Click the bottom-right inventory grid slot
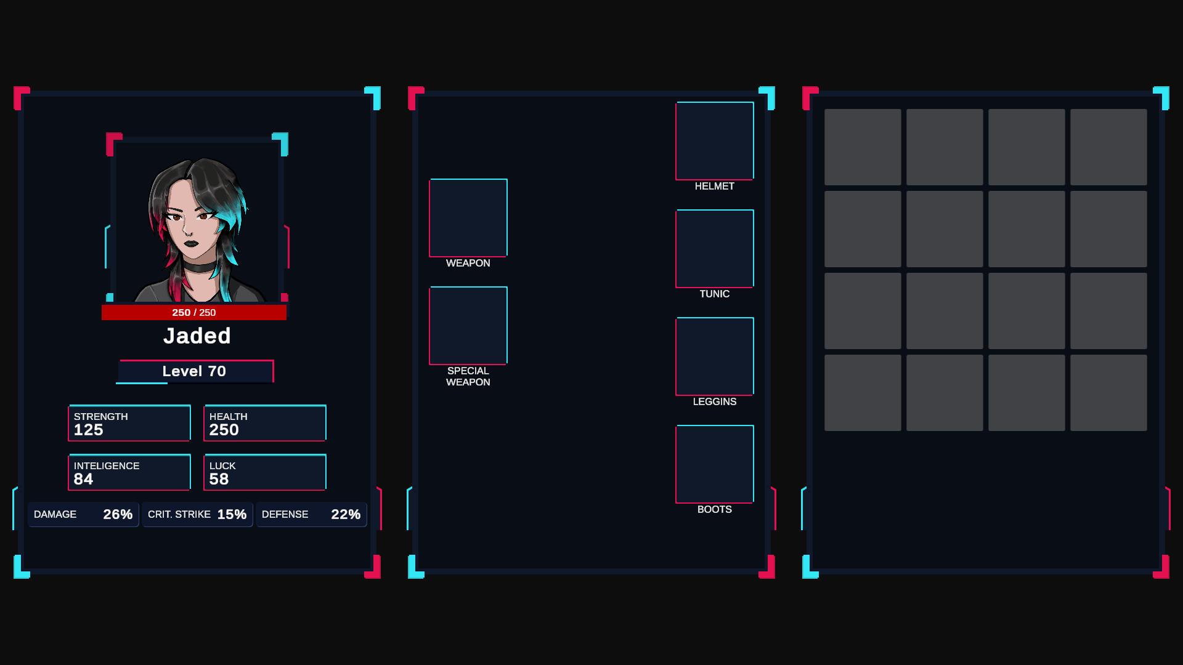This screenshot has height=665, width=1183. (1108, 393)
